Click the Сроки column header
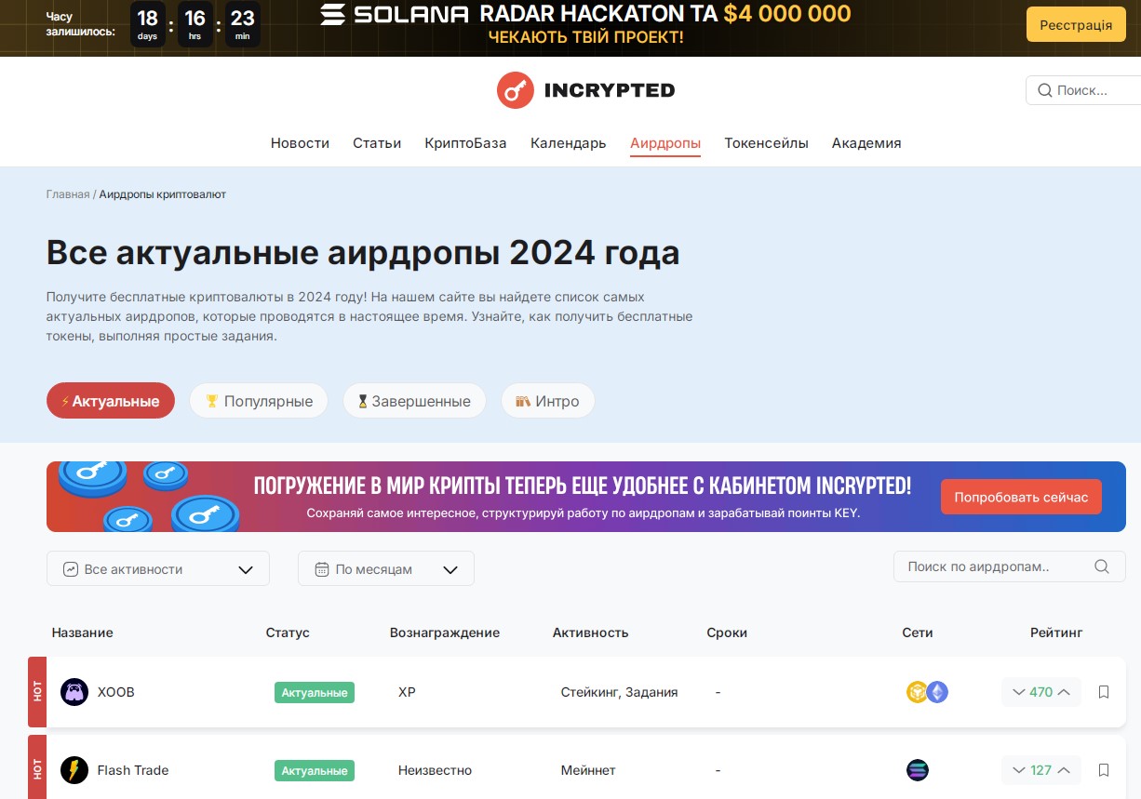Screen dimensions: 1141x799 [x=727, y=633]
